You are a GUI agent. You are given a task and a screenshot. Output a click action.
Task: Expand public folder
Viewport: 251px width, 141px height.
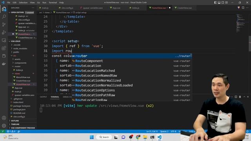pos(16,52)
